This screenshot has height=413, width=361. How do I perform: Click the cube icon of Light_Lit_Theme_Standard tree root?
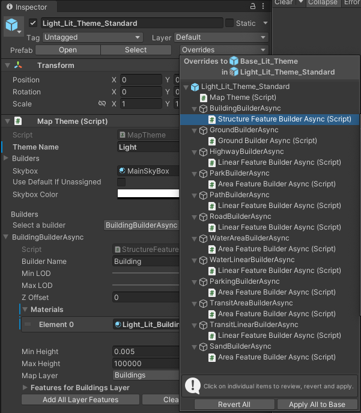[195, 87]
